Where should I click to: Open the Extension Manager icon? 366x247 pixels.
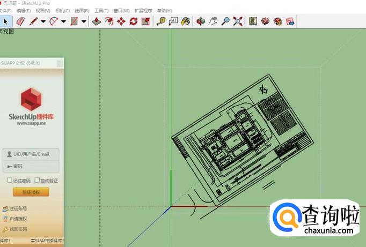pos(277,21)
